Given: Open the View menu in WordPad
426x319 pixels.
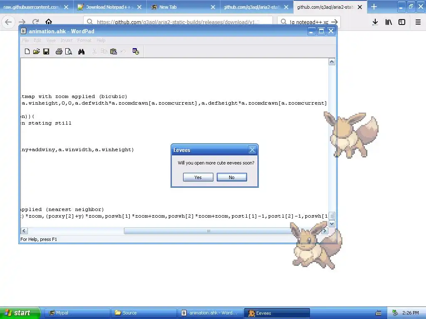Looking at the screenshot, I should (51, 40).
